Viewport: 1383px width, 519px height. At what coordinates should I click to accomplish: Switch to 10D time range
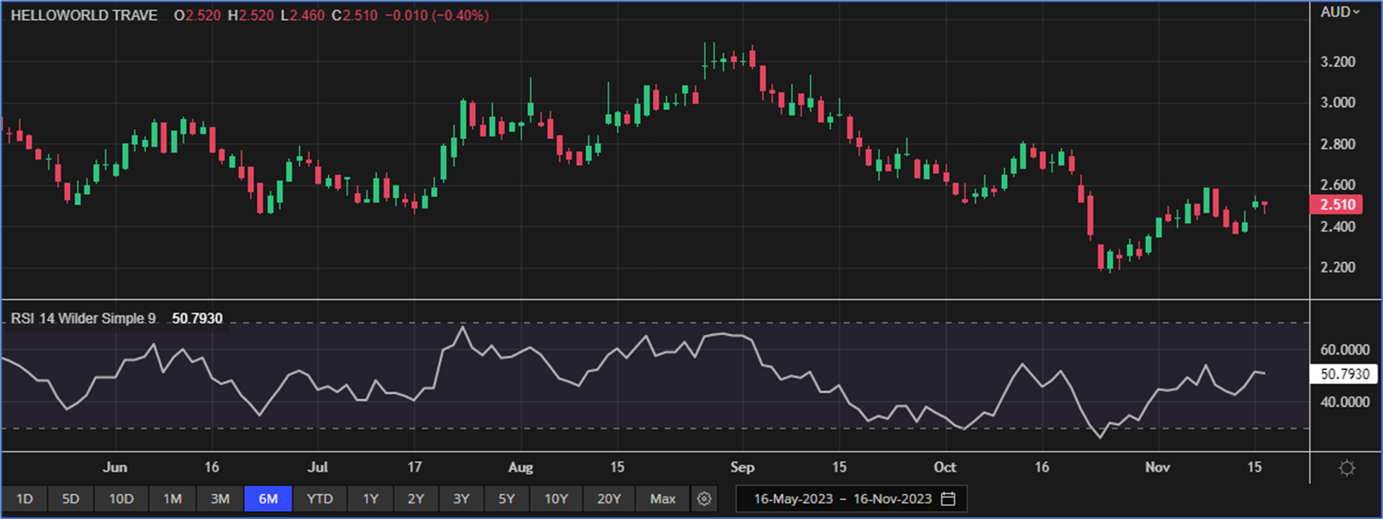click(121, 499)
